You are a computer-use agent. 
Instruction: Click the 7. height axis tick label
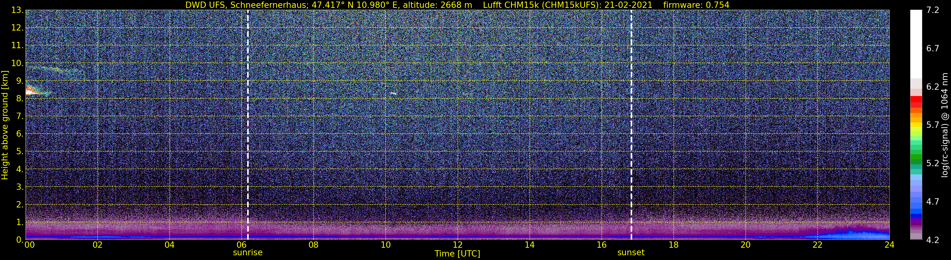19,116
